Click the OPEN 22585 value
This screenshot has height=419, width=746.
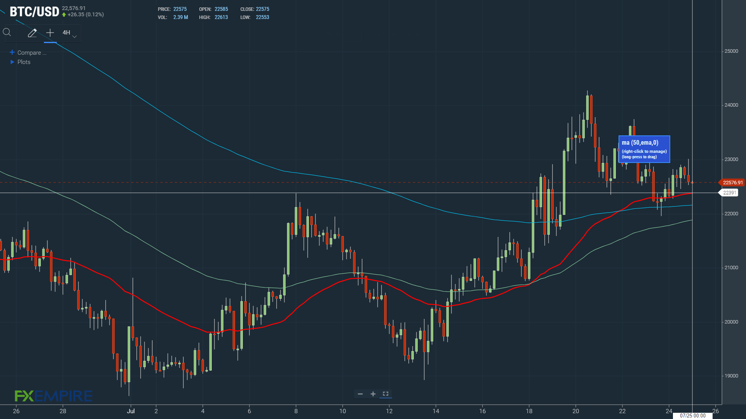221,9
